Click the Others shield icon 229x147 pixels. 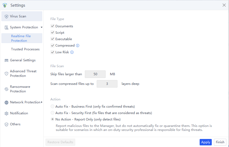[x=6, y=124]
